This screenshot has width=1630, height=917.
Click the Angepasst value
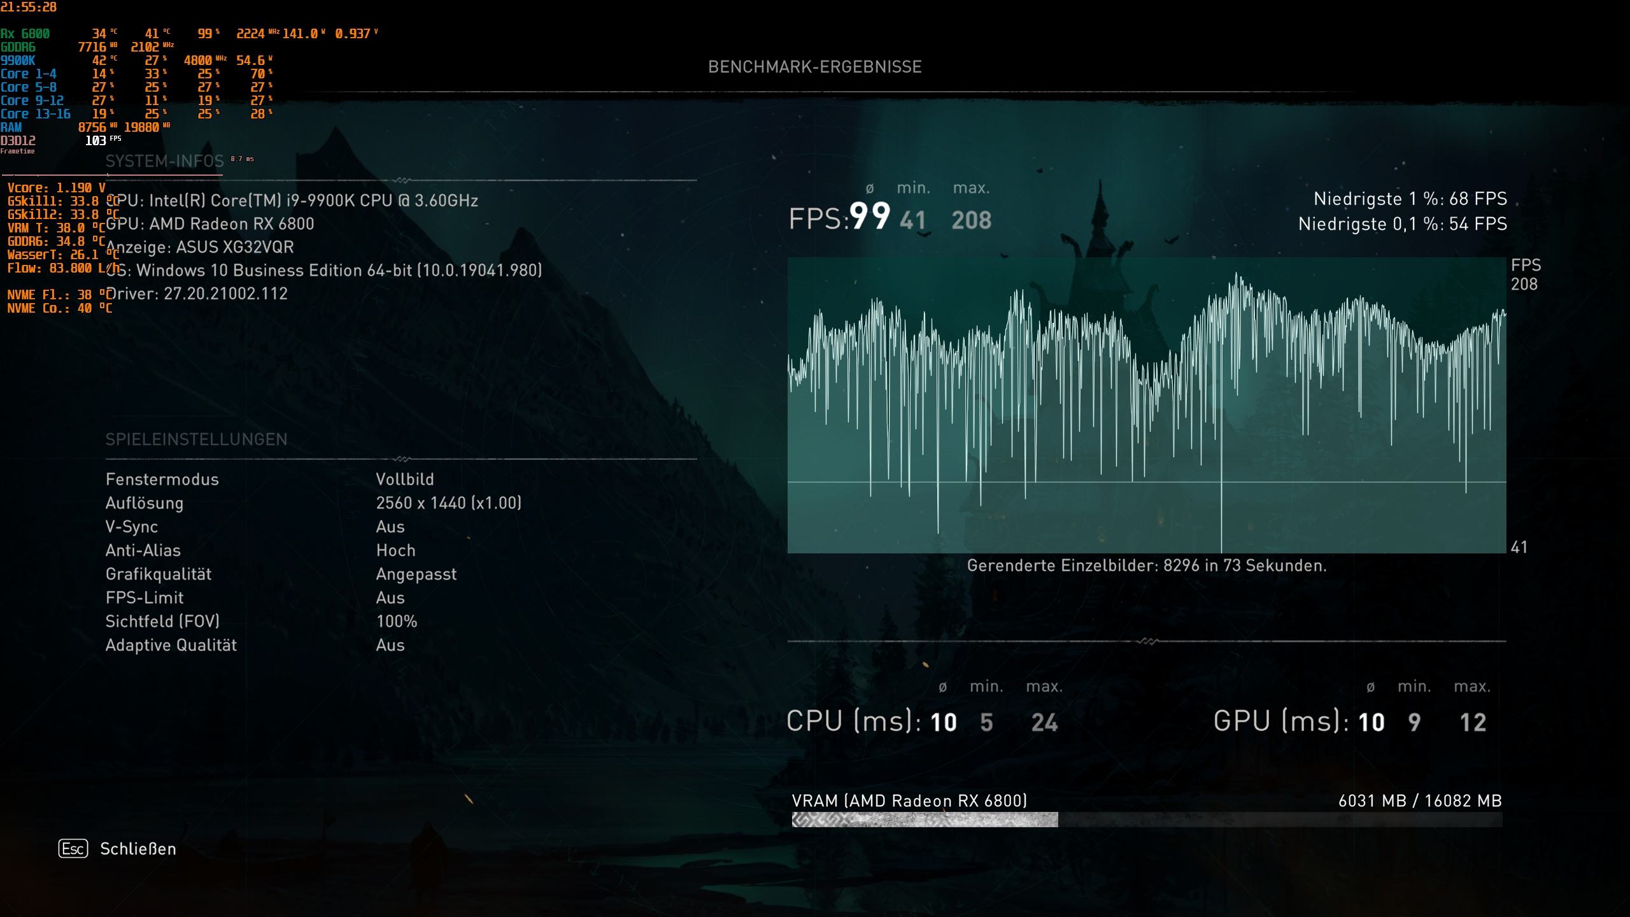pos(416,574)
